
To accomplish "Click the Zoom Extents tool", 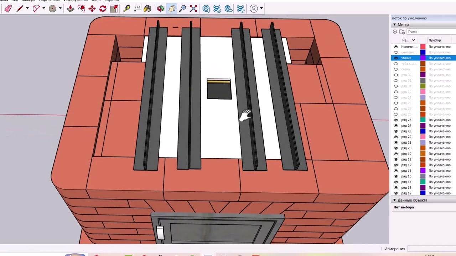I will [193, 9].
